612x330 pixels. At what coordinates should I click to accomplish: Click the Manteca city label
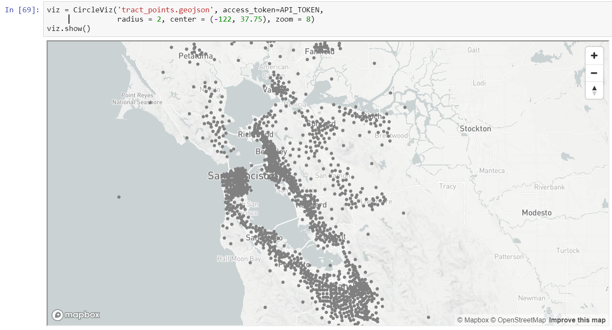point(492,171)
